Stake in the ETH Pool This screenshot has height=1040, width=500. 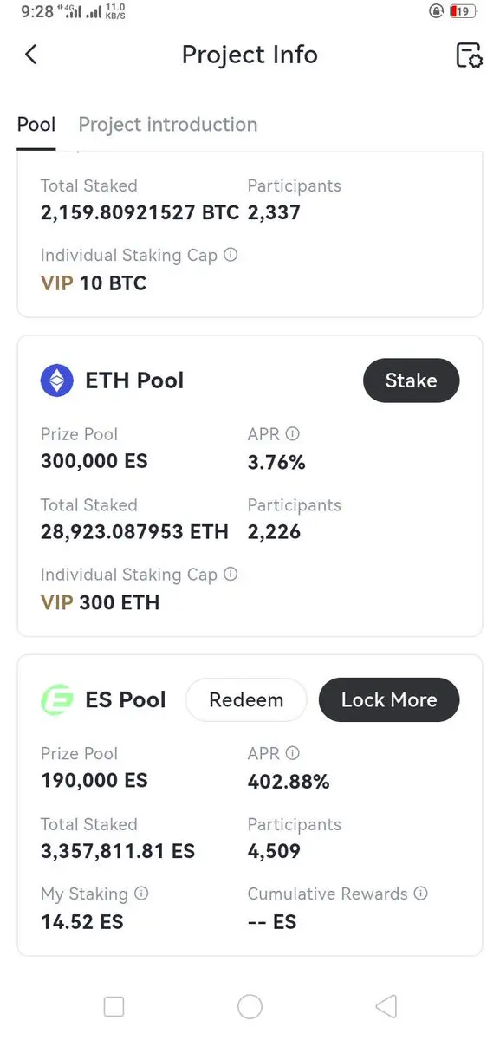coord(411,380)
